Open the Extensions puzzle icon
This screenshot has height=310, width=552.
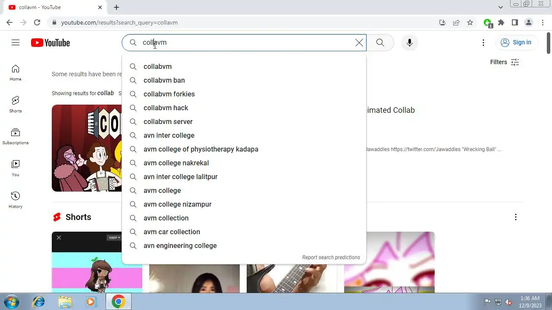click(x=501, y=22)
